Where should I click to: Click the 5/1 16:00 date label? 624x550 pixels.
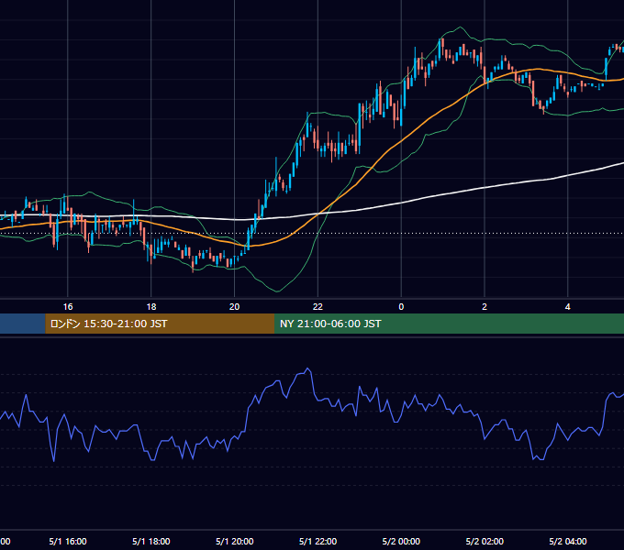coord(68,541)
